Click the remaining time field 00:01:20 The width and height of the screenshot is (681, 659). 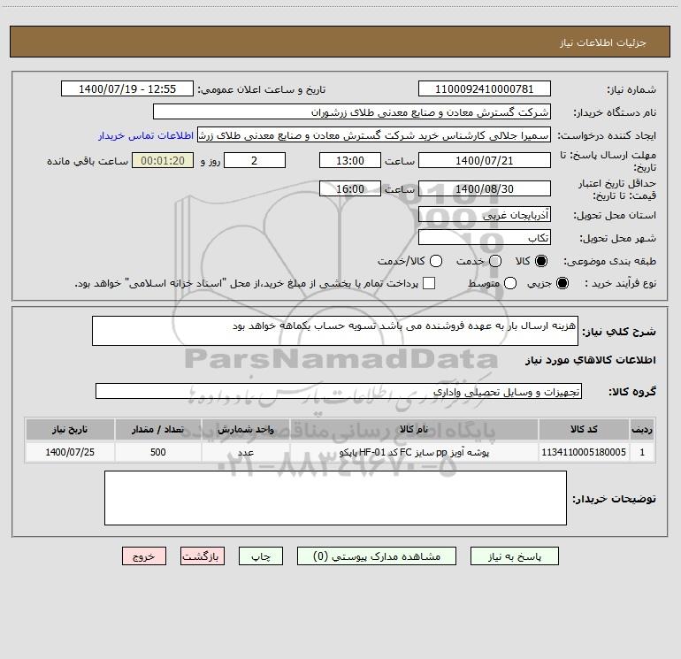tap(163, 160)
